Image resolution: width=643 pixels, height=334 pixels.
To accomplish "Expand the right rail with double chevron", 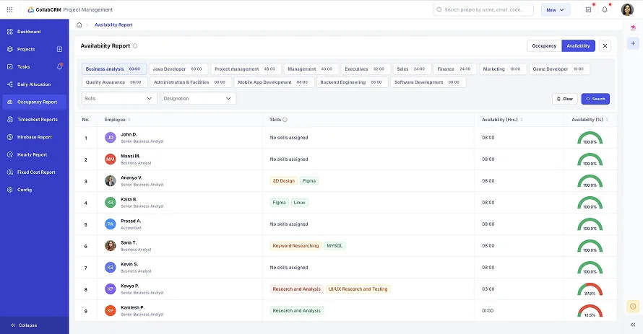I will point(633,325).
